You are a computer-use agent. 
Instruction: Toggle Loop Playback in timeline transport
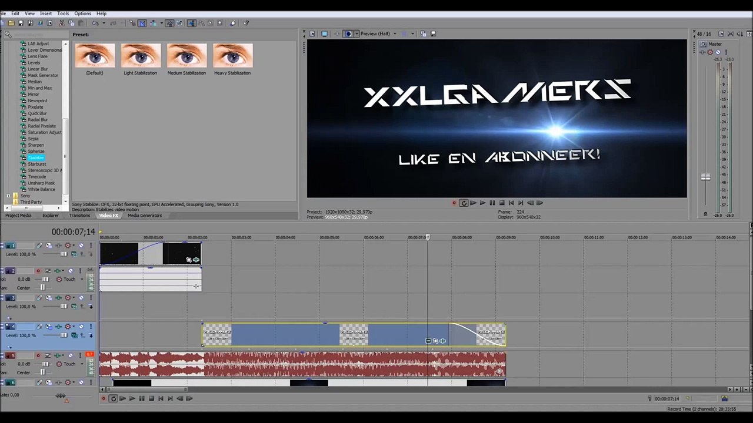(113, 398)
